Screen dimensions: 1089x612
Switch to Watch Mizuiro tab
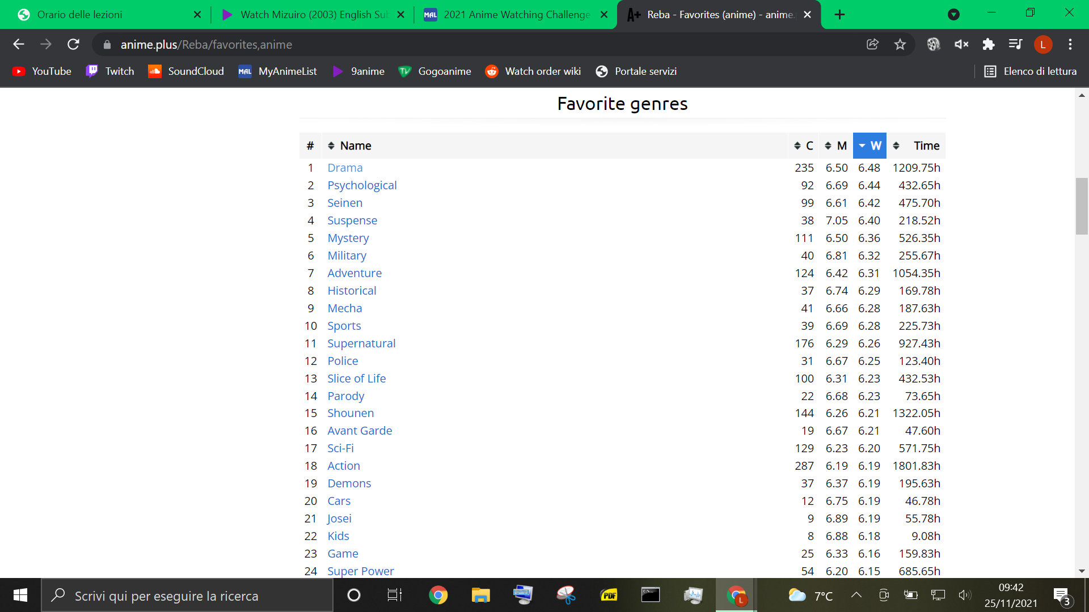pyautogui.click(x=313, y=15)
